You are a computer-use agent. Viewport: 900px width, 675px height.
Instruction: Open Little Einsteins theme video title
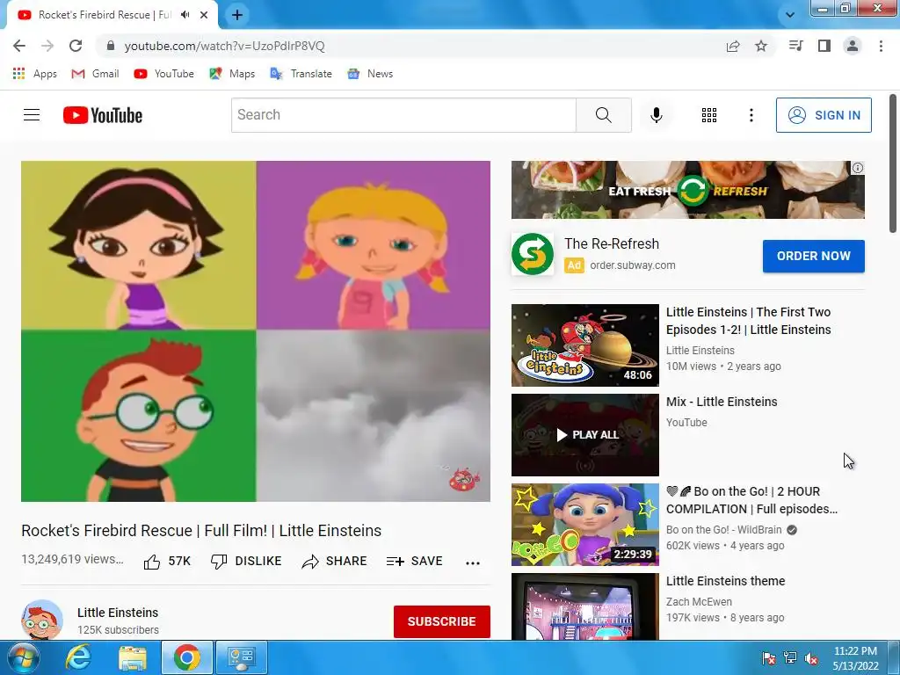tap(725, 581)
